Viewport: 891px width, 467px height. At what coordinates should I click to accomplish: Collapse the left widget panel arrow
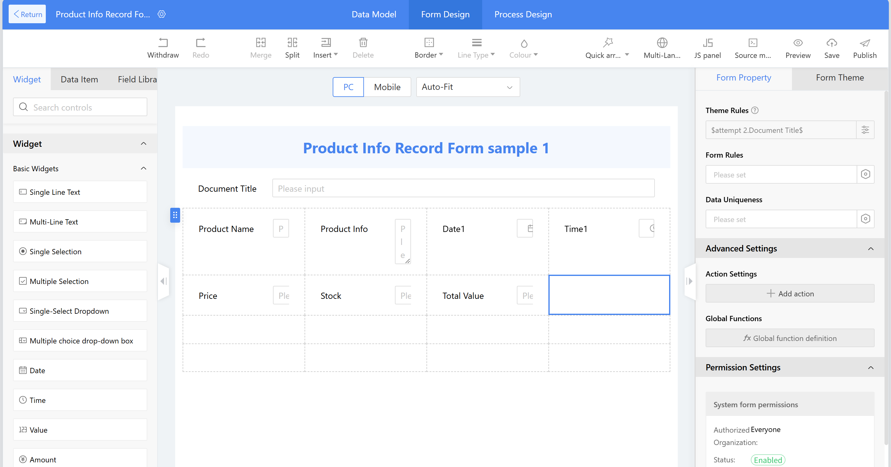tap(164, 281)
